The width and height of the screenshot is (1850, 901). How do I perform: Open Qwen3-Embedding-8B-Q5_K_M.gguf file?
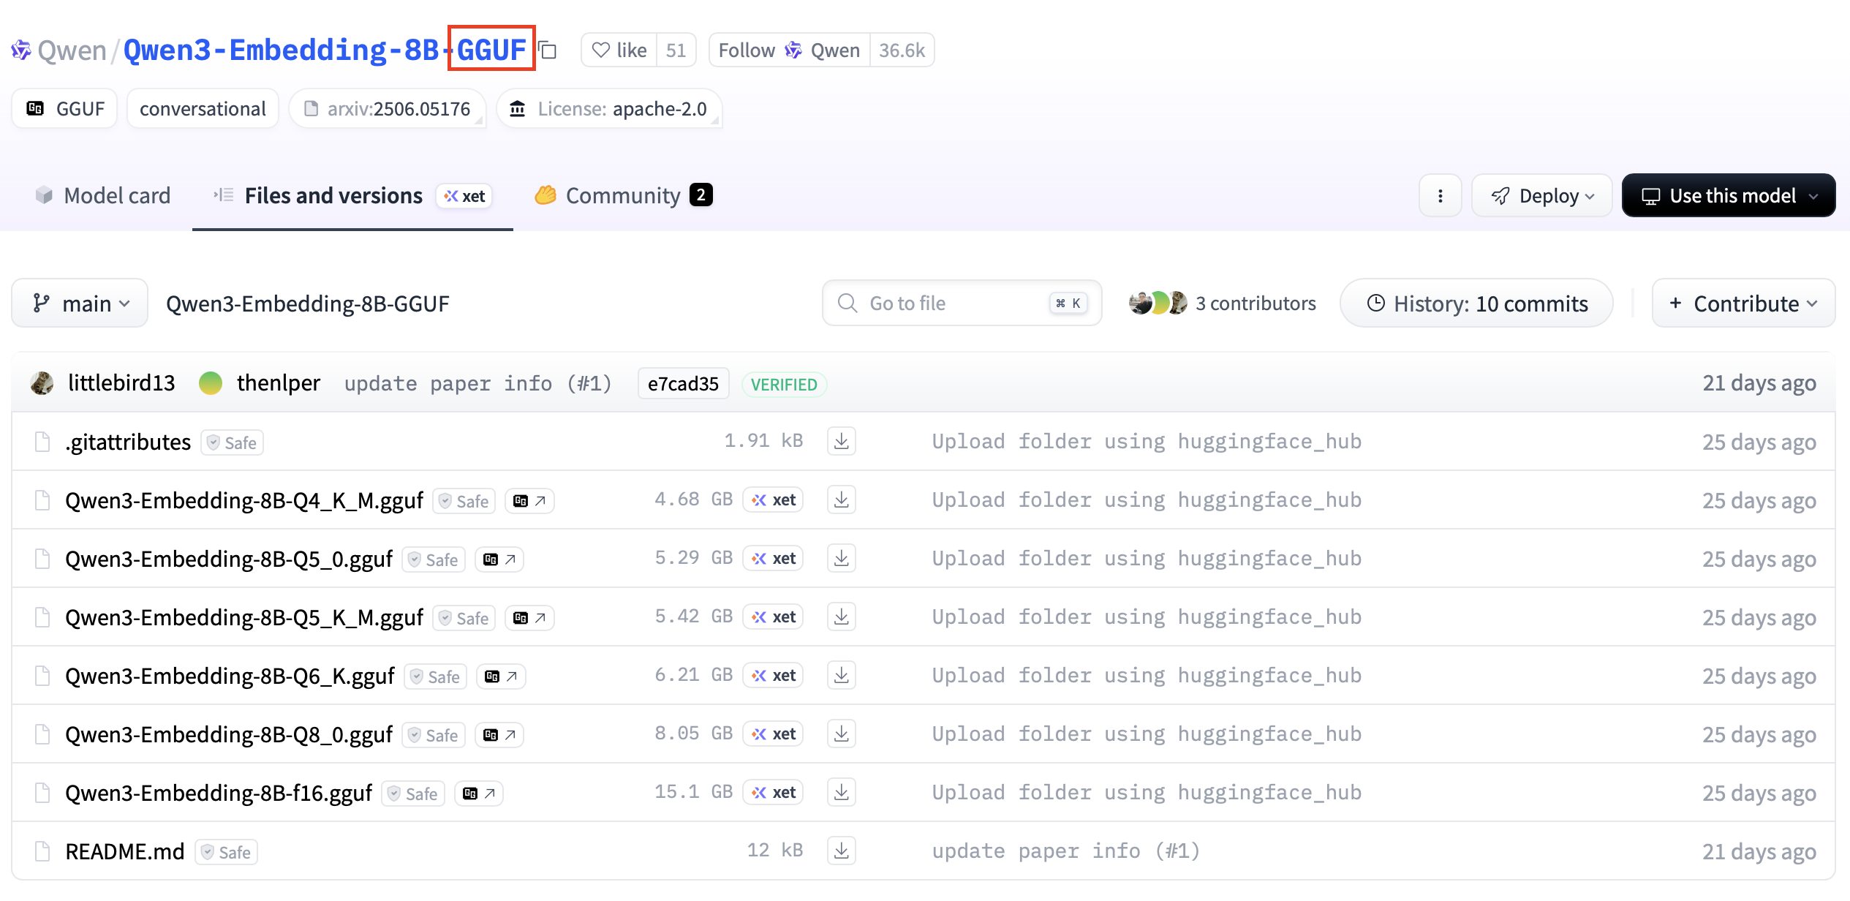(244, 617)
